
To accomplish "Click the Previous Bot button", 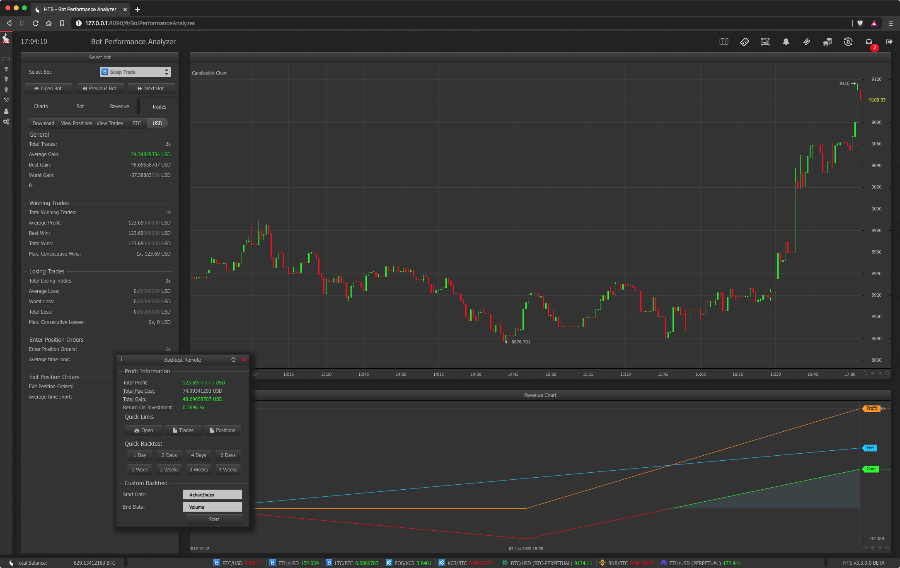I will (x=99, y=89).
